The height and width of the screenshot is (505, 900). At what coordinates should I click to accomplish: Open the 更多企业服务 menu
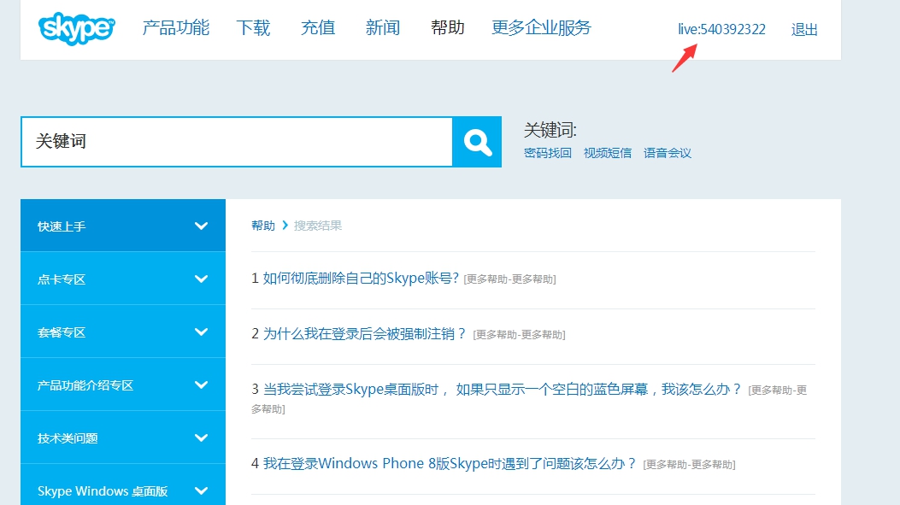coord(541,26)
